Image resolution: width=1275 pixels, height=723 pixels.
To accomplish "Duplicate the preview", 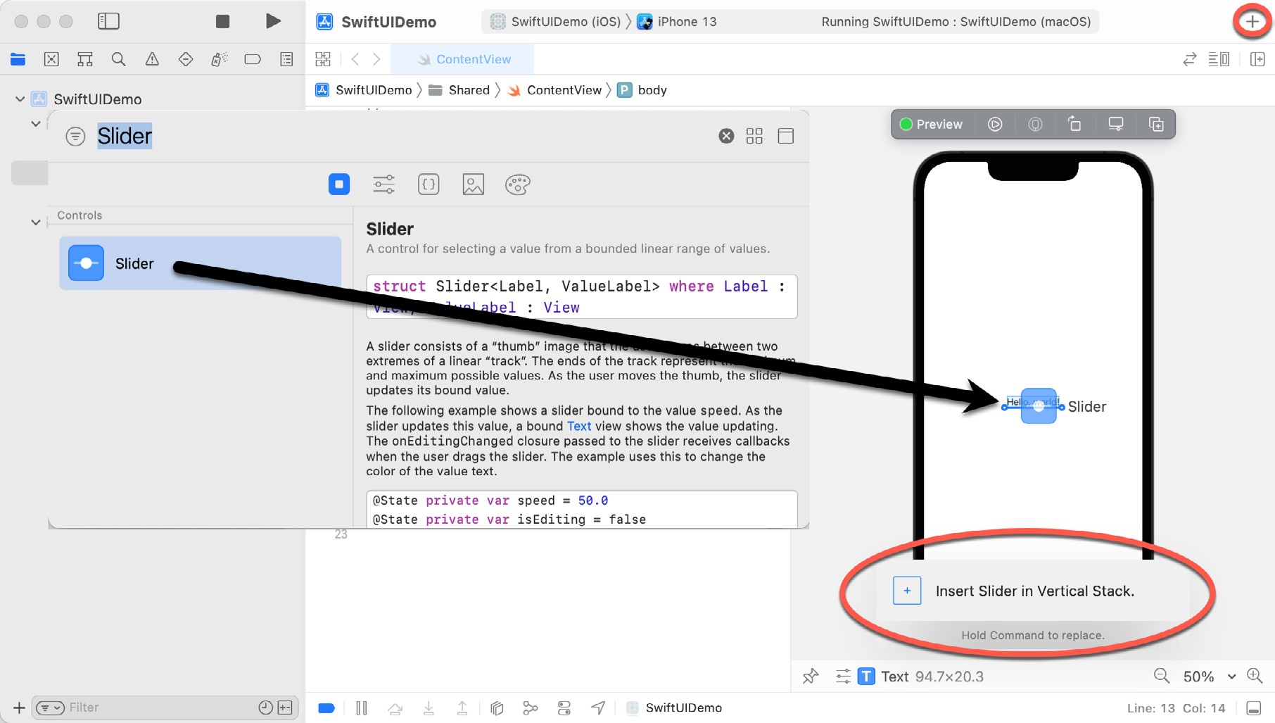I will point(1156,125).
